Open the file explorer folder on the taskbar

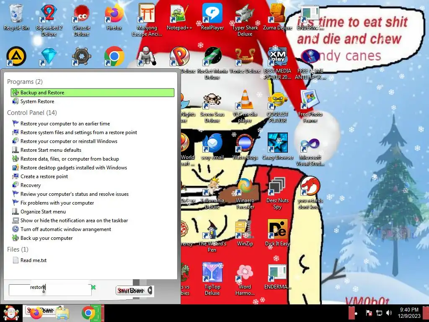click(x=62, y=314)
